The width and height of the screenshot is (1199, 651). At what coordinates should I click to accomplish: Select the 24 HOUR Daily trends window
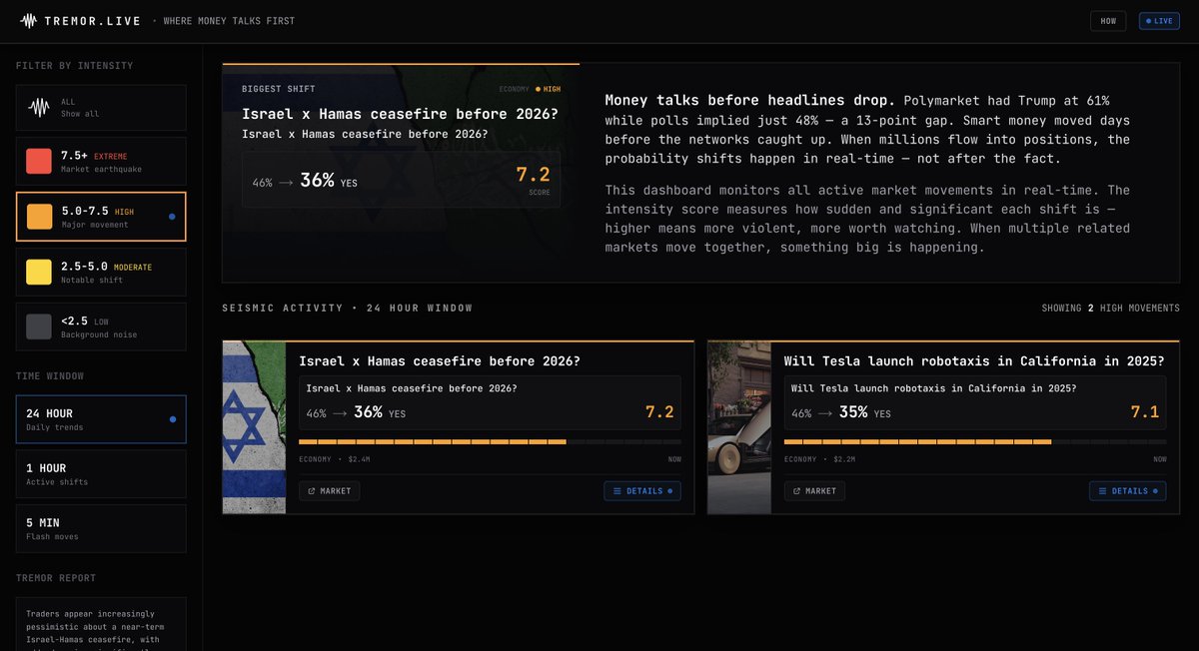(x=101, y=418)
